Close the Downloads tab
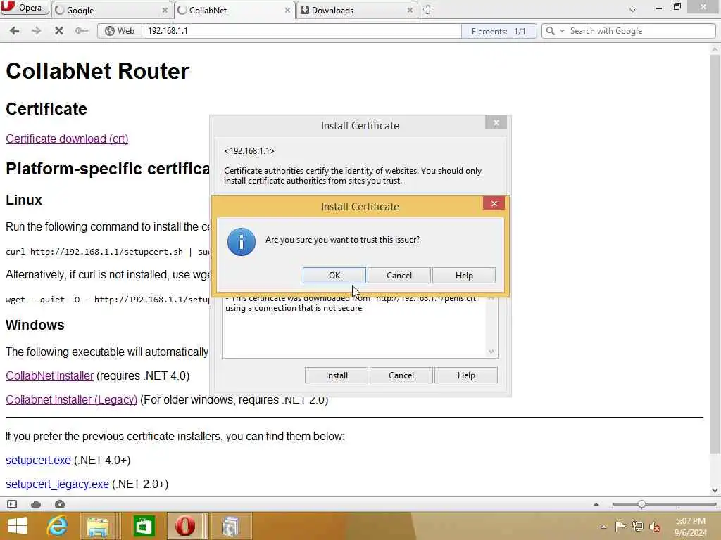This screenshot has width=721, height=540. click(410, 10)
